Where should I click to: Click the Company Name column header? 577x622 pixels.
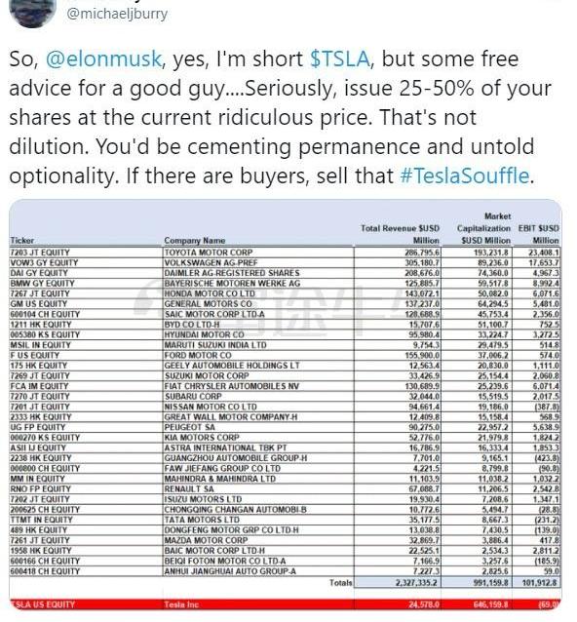(195, 241)
